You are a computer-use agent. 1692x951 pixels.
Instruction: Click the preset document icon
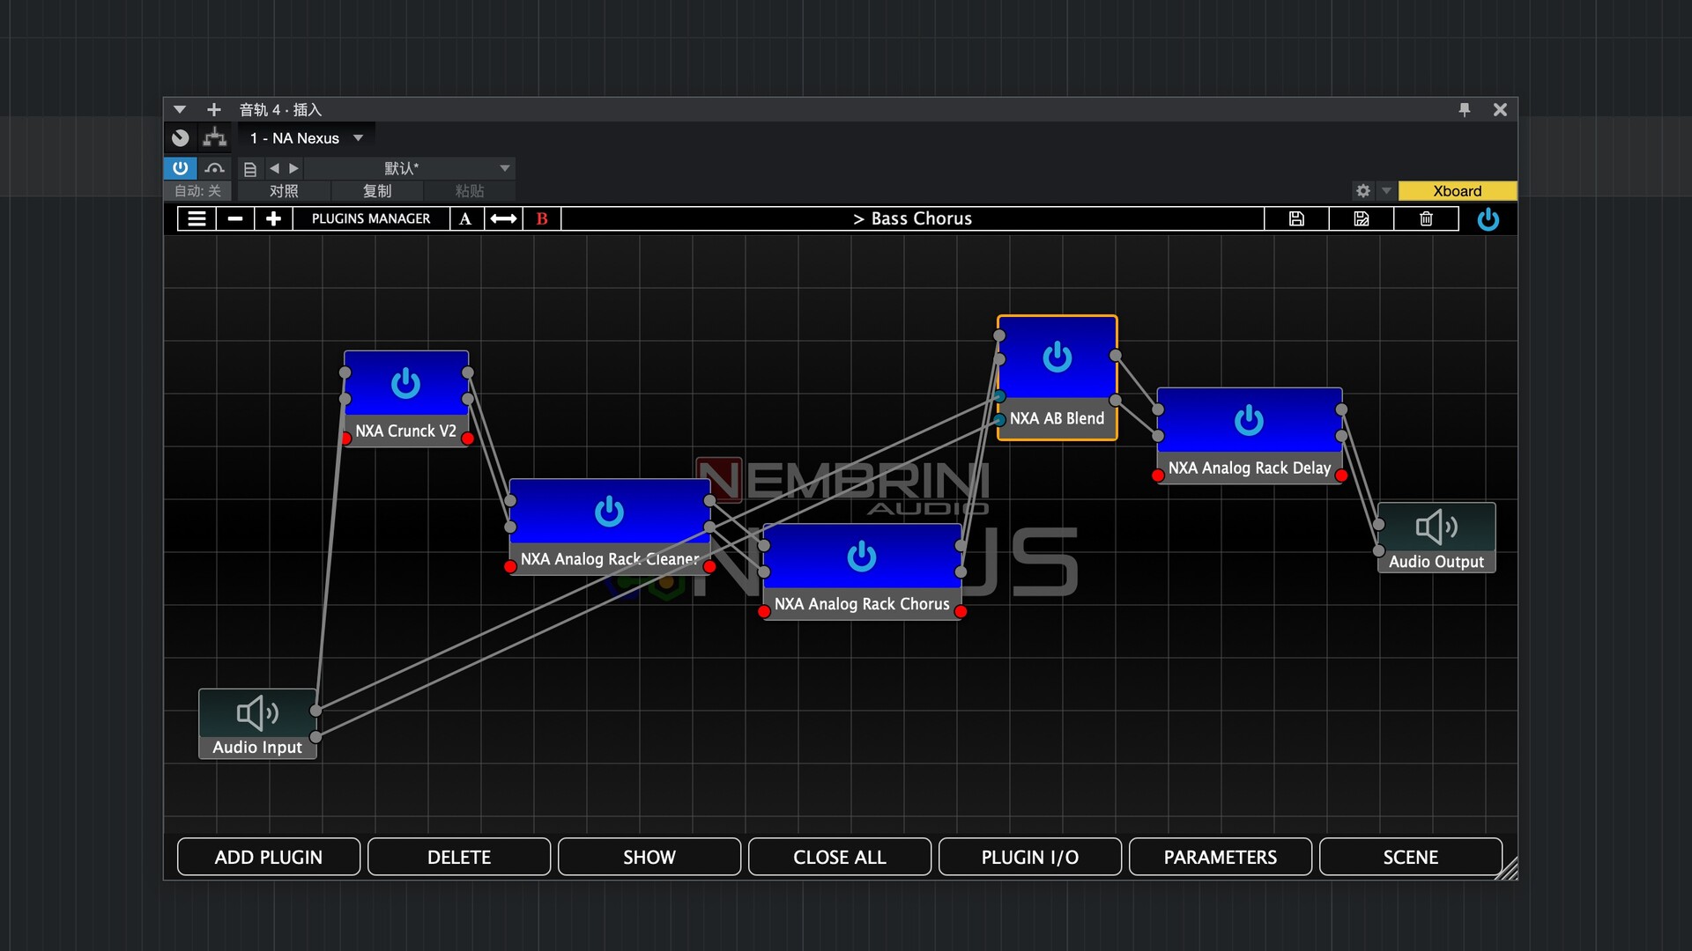250,169
